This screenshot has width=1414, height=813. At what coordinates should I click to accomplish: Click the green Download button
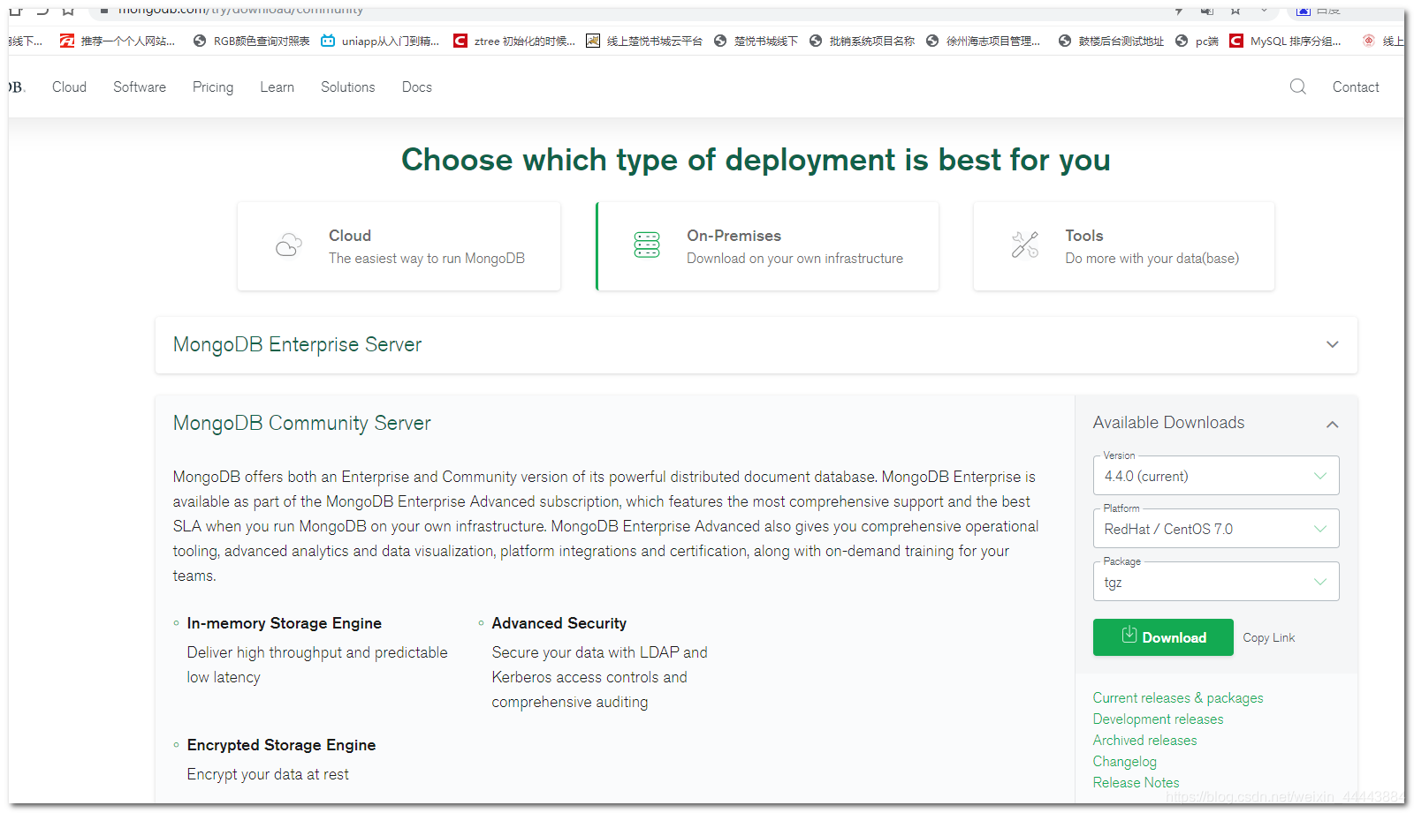1163,637
